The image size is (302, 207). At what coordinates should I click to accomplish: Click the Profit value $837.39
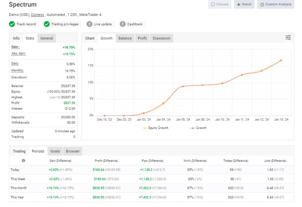[x=69, y=103]
